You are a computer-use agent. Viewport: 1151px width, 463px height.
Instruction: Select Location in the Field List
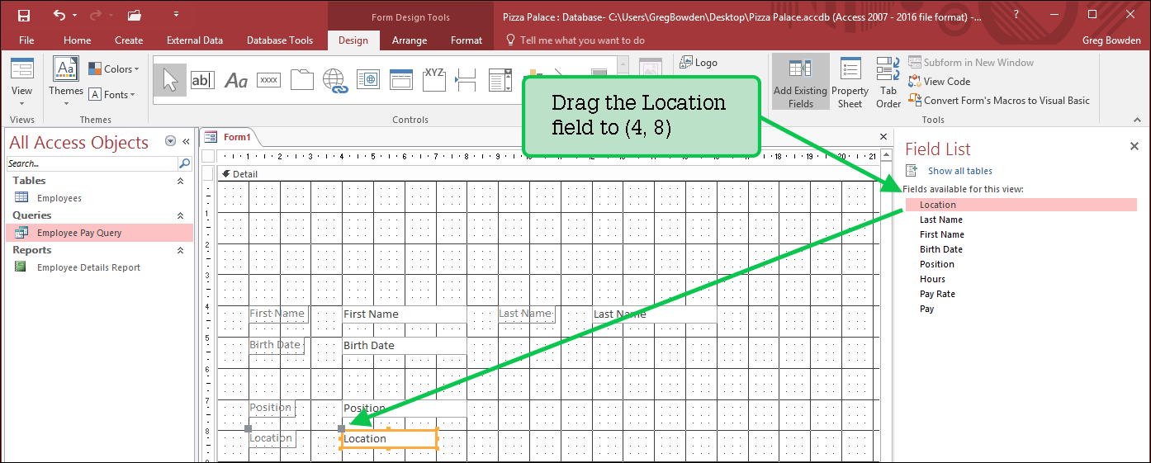click(x=1021, y=205)
